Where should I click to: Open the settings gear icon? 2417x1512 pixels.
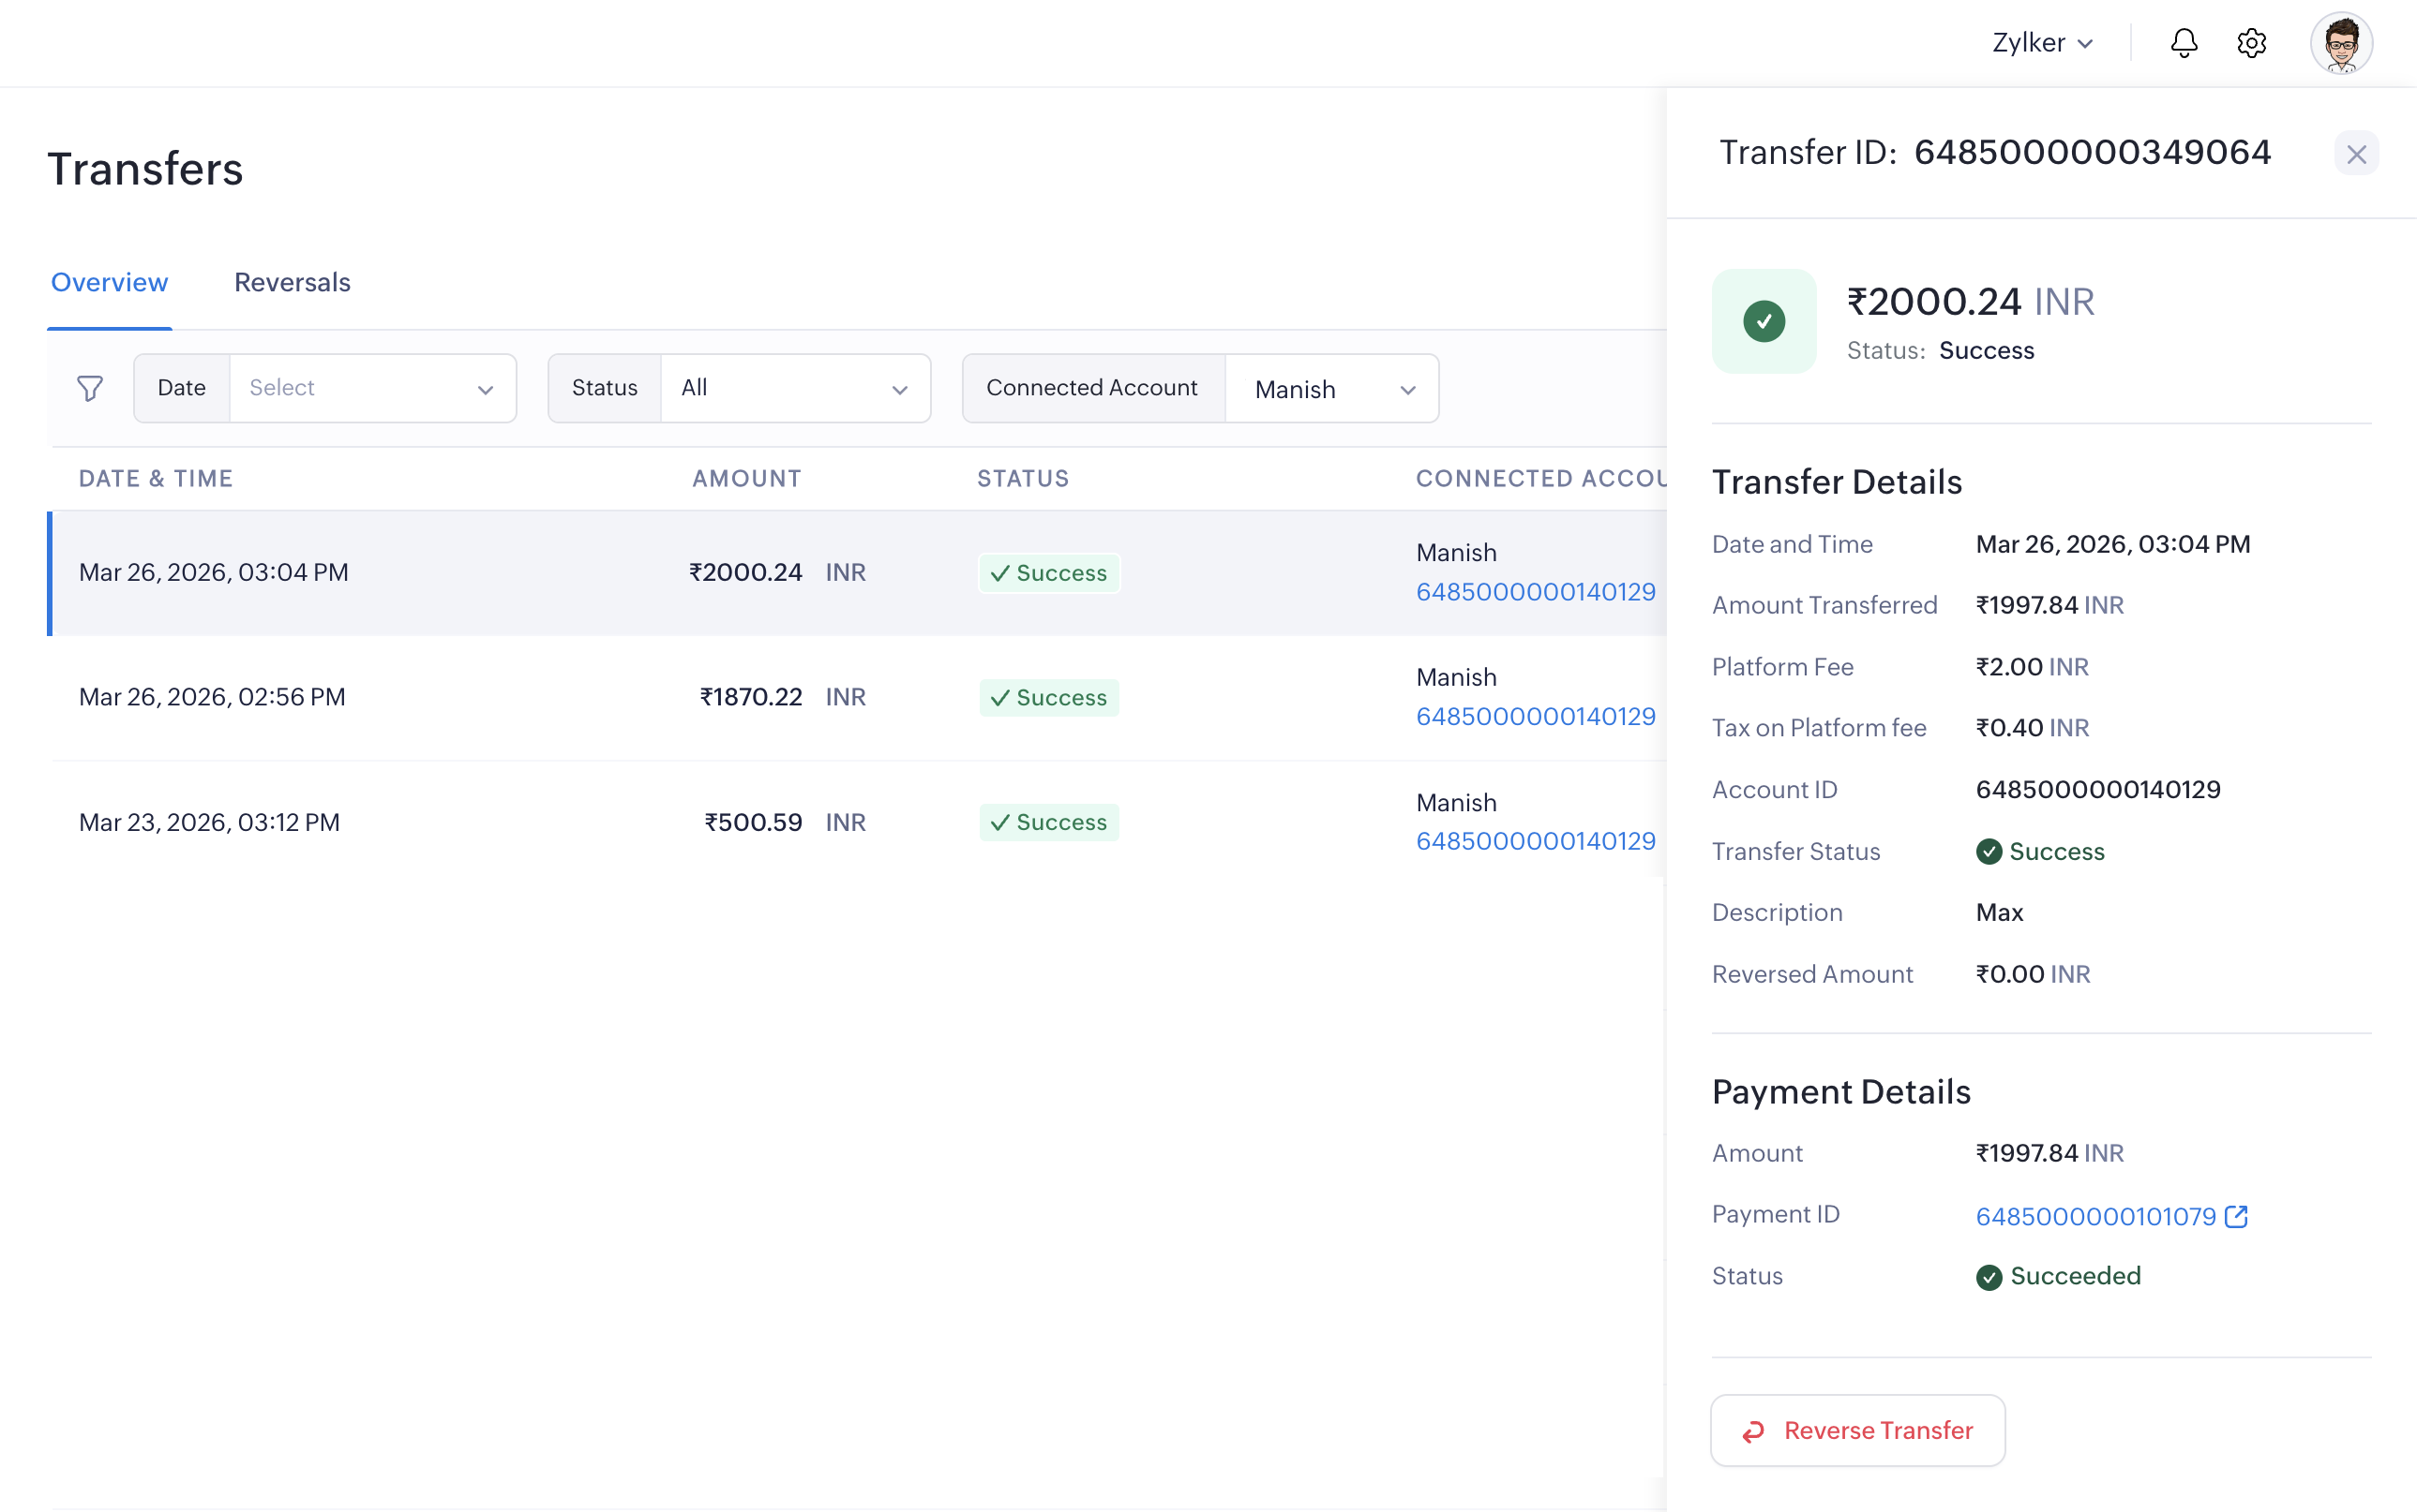2251,43
